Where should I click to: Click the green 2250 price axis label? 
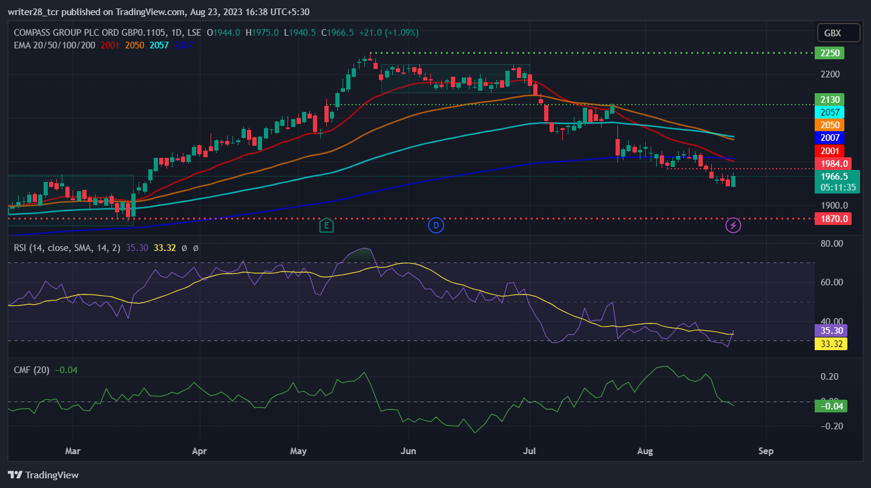pyautogui.click(x=829, y=53)
